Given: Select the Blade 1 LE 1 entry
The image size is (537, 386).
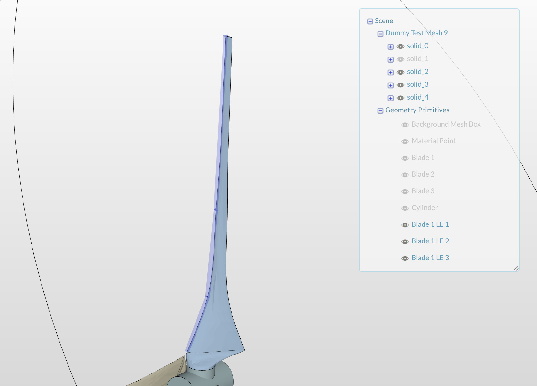Looking at the screenshot, I should tap(430, 224).
